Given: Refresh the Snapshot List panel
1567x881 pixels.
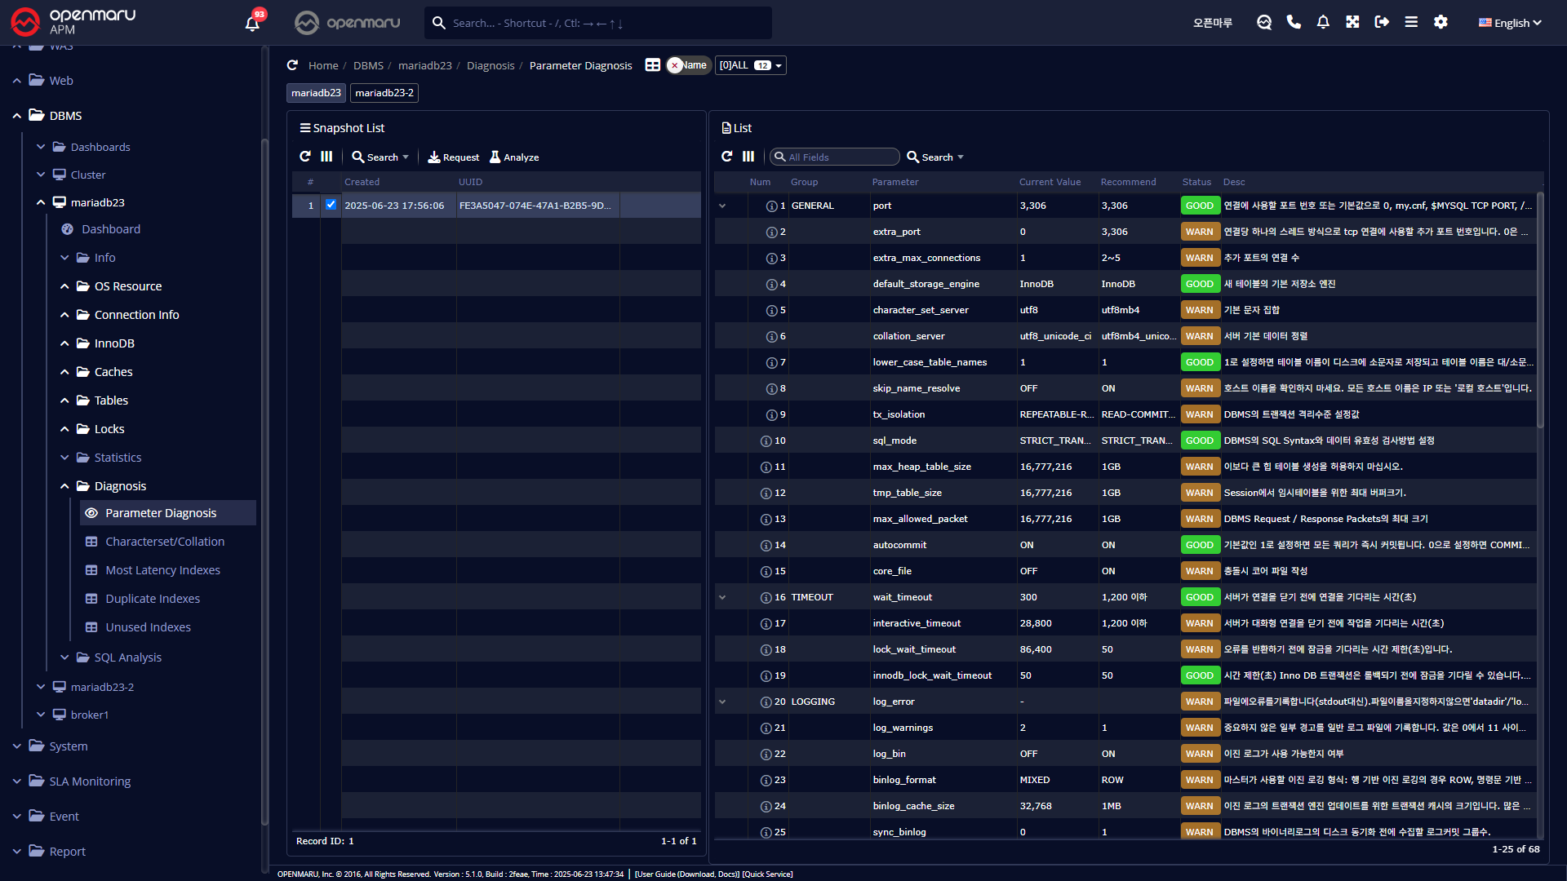Looking at the screenshot, I should pos(305,157).
